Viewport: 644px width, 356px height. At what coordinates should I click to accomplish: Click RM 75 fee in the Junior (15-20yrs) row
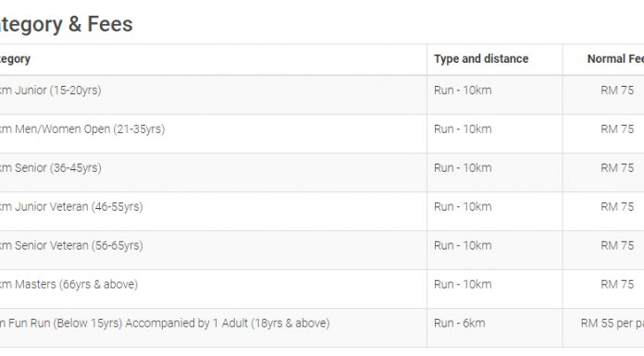617,91
